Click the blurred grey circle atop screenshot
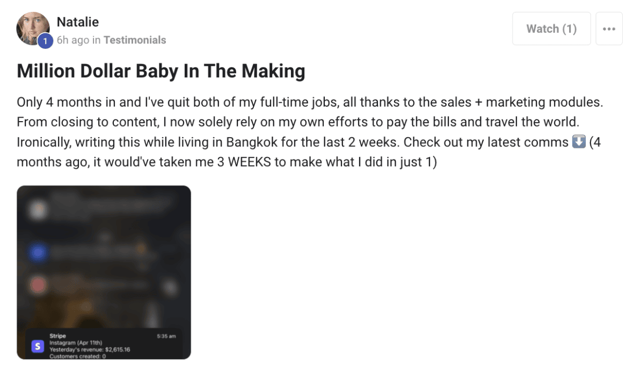 click(x=38, y=210)
